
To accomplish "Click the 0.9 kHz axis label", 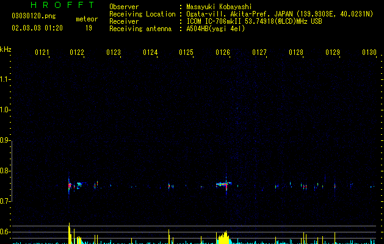I will point(5,140).
